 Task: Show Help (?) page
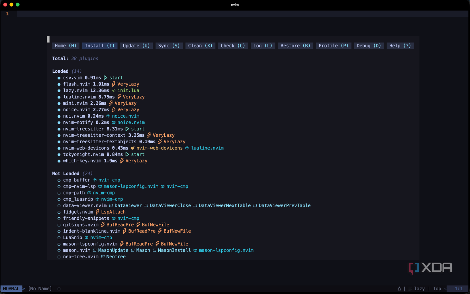click(400, 46)
